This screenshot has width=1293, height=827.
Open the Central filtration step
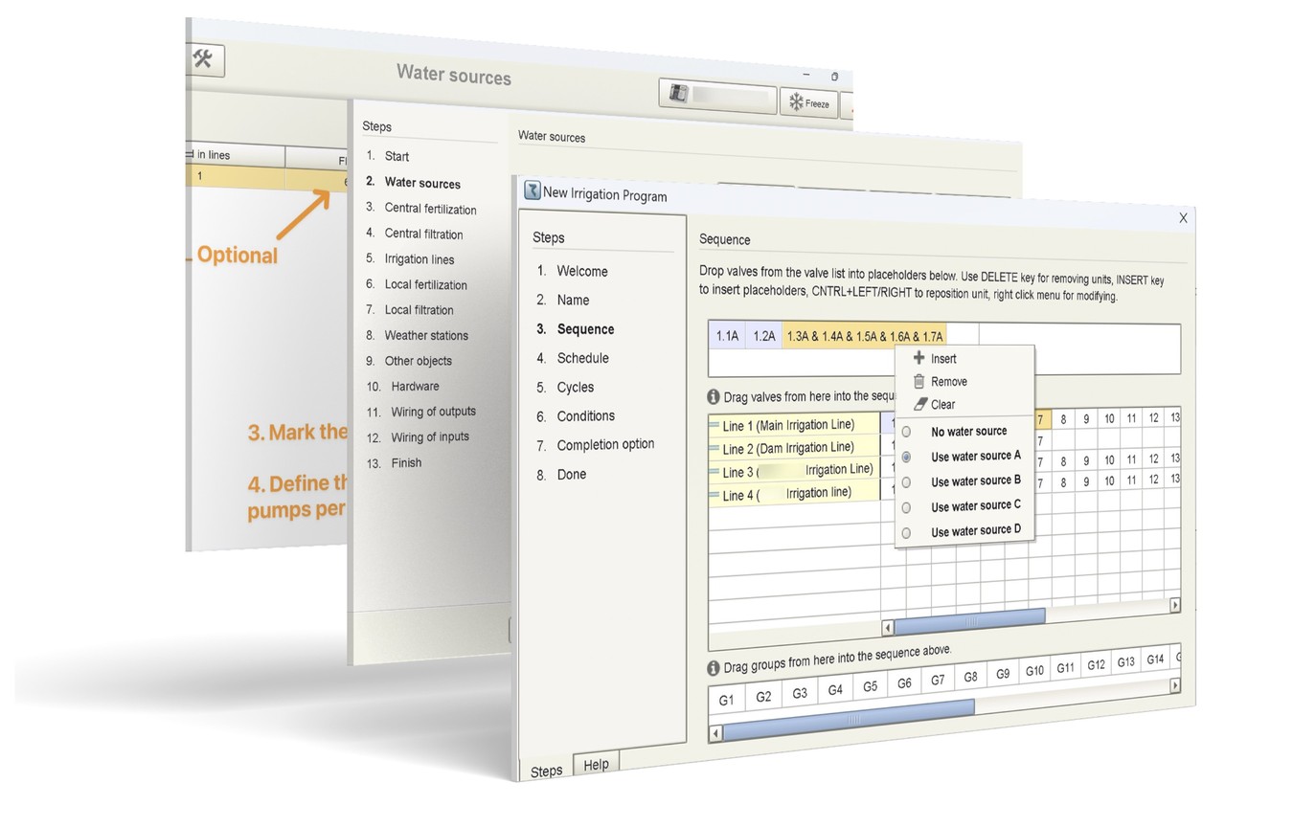tap(423, 234)
